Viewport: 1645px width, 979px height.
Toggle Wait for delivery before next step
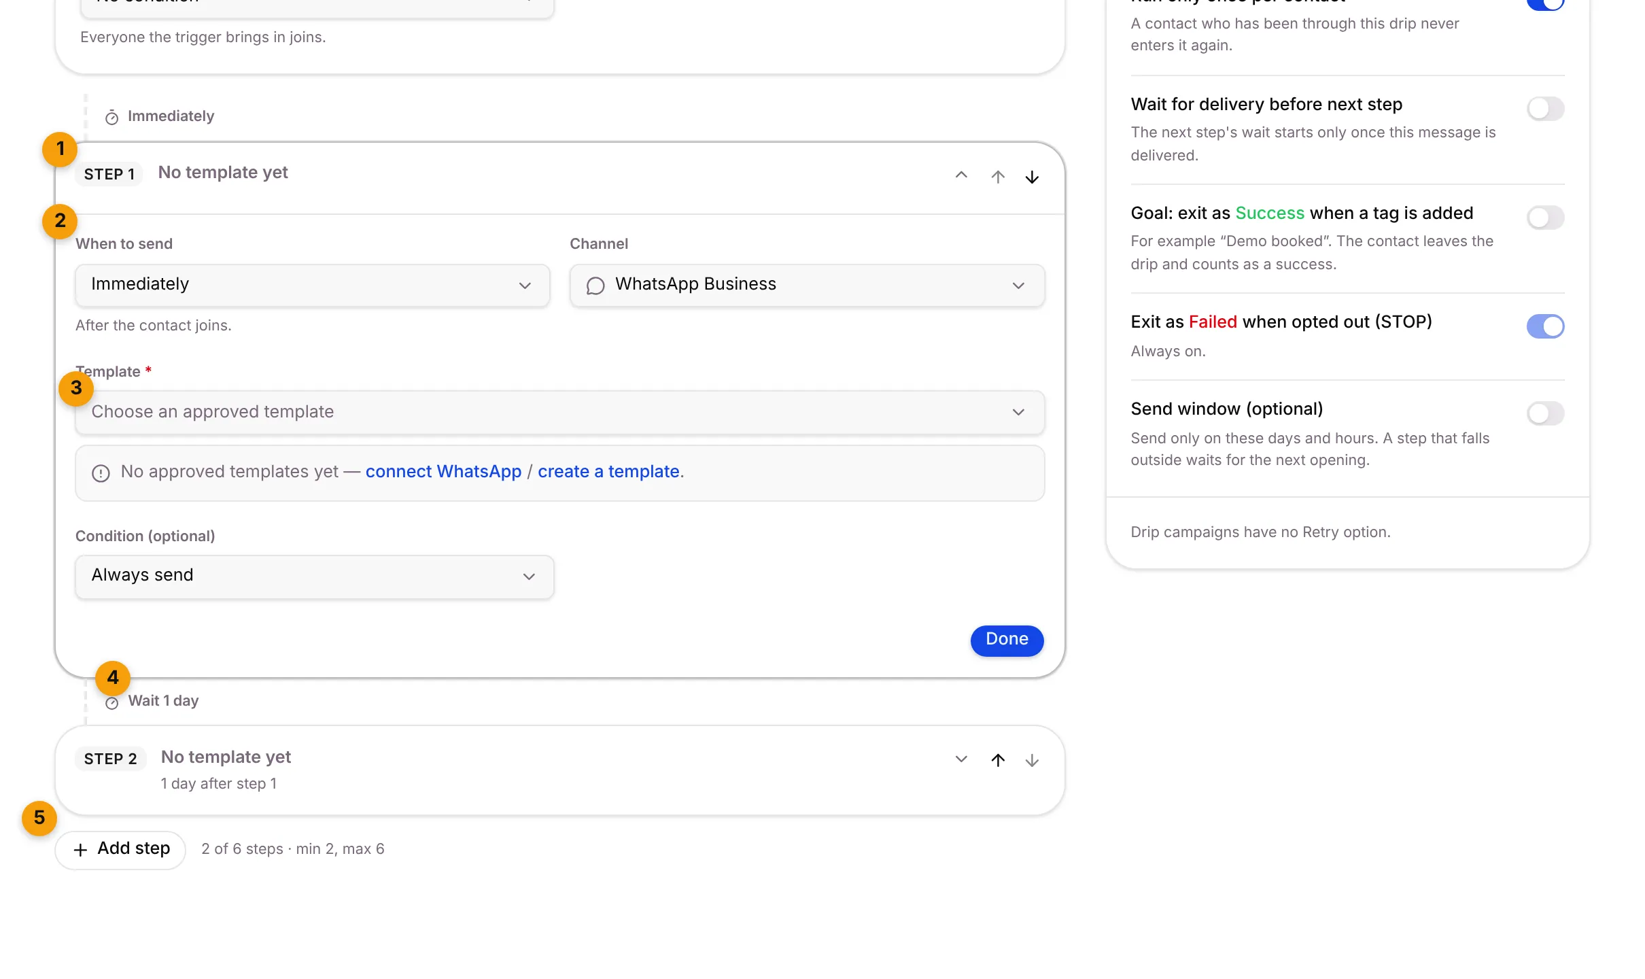pos(1545,109)
